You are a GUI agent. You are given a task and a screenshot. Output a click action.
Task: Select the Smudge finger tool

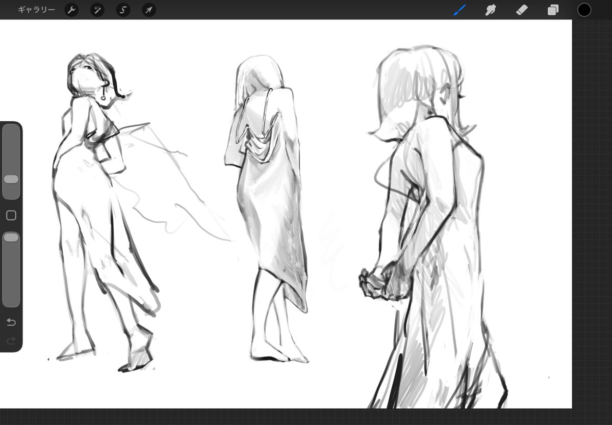pos(491,10)
